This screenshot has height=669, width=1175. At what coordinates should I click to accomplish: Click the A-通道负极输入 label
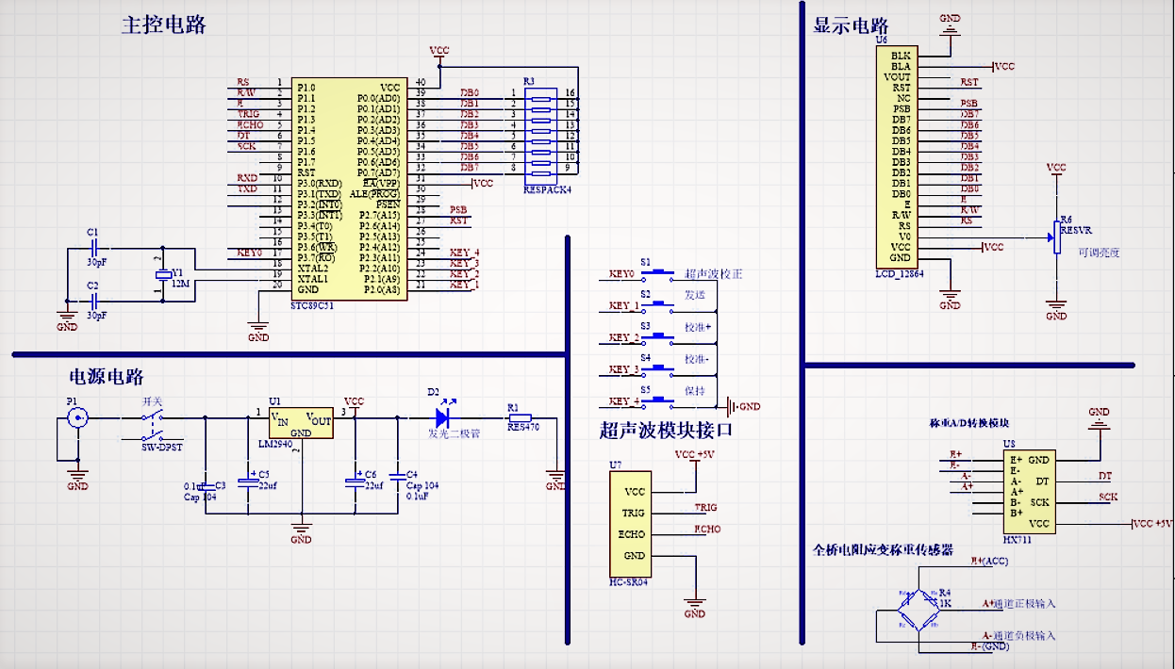(1018, 635)
